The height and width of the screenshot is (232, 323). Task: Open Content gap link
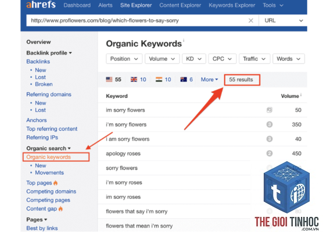tap(41, 209)
